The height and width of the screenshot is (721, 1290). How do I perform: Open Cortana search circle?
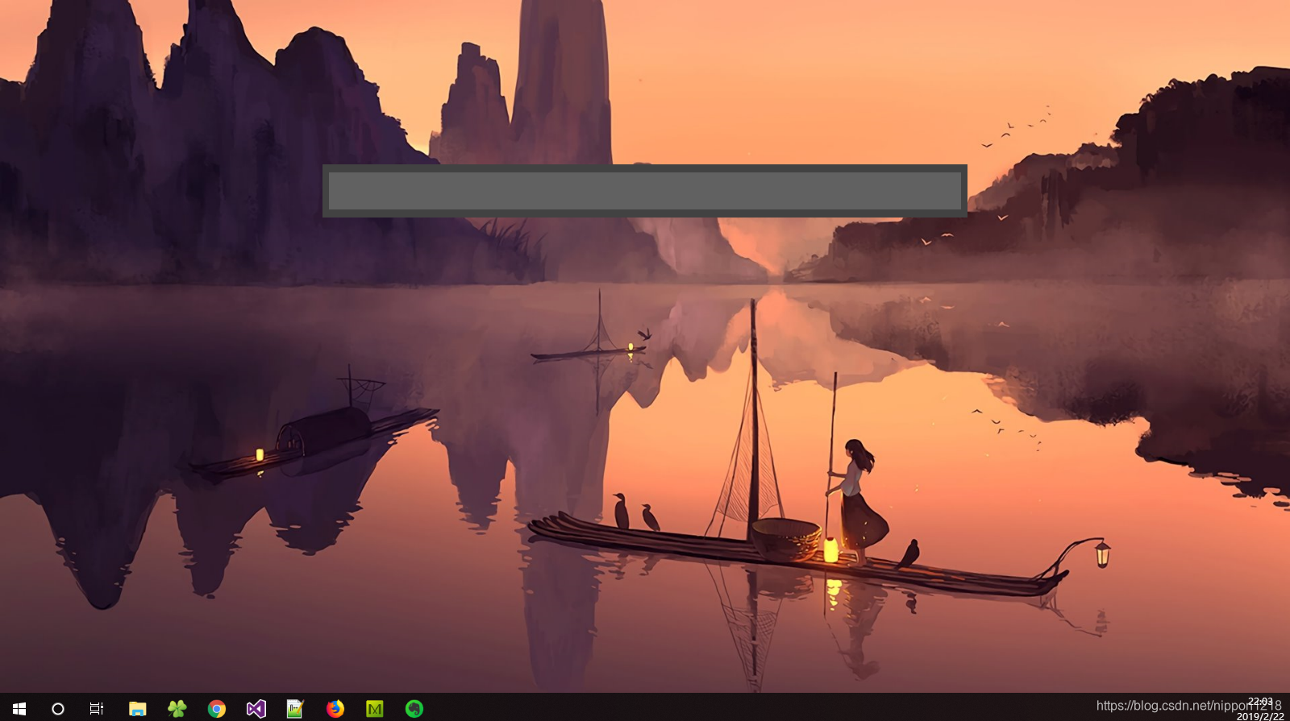(x=58, y=709)
